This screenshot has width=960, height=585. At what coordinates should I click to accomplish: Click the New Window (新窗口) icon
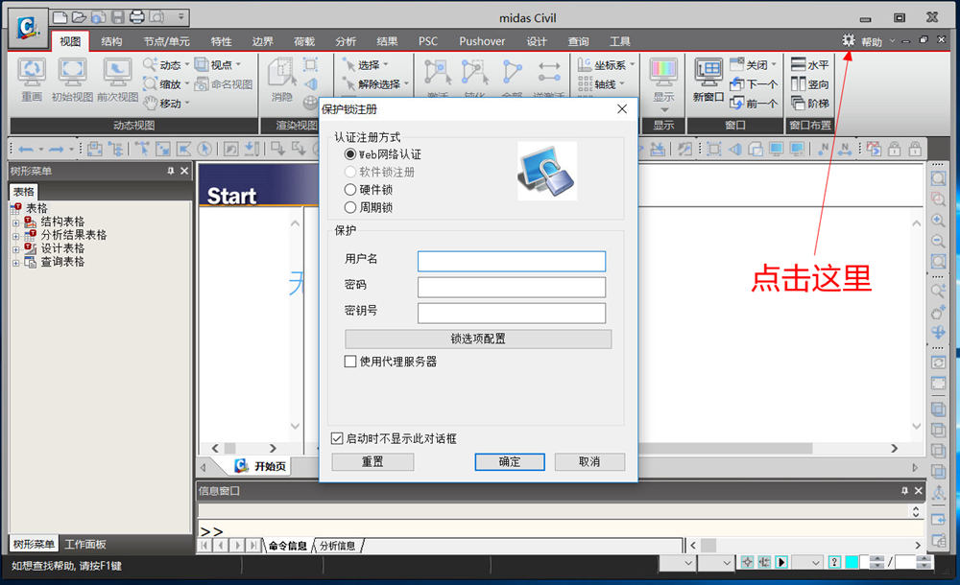tap(708, 74)
